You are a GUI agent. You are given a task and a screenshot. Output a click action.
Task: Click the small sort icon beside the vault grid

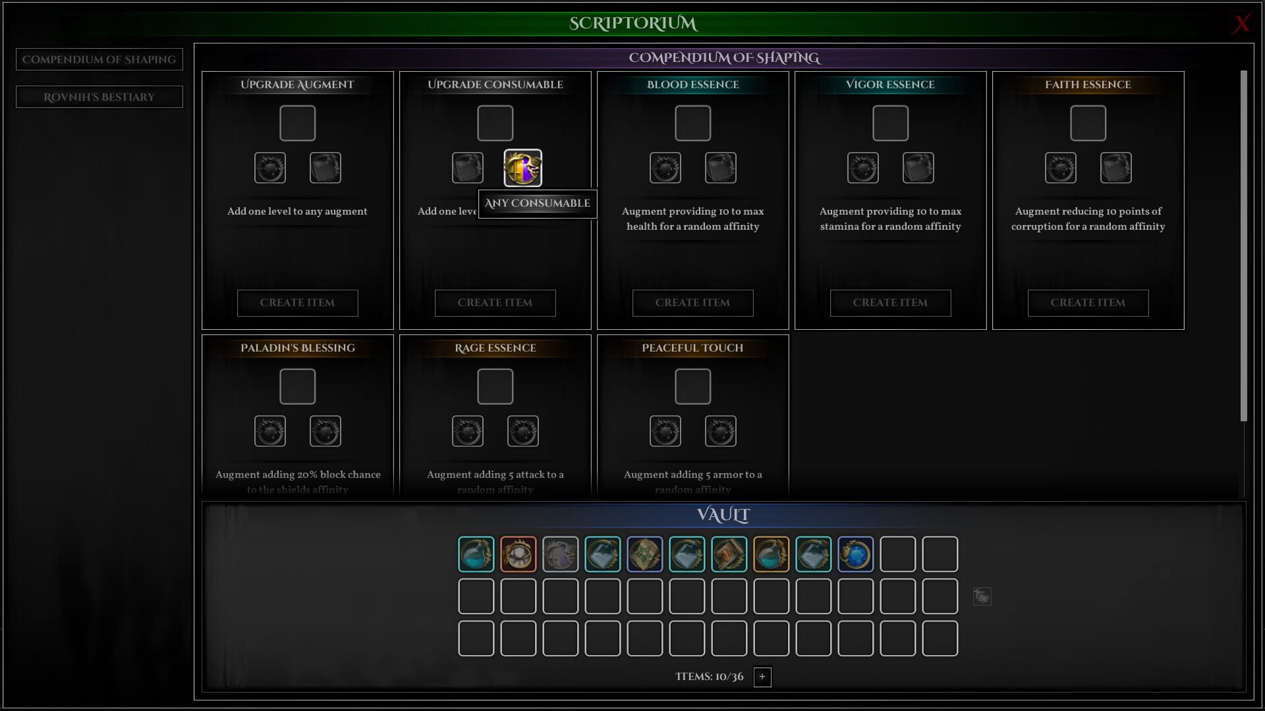[982, 596]
